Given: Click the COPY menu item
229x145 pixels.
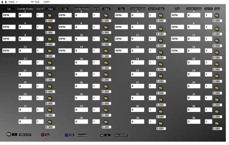Looking at the screenshot, I should coord(47,2).
